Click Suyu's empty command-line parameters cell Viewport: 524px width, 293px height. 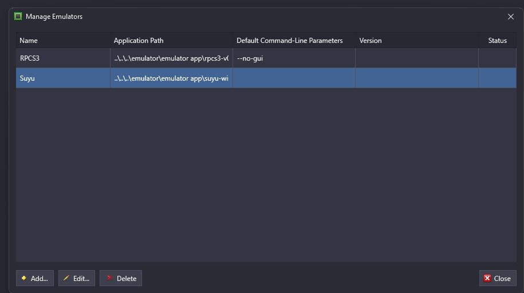point(293,78)
